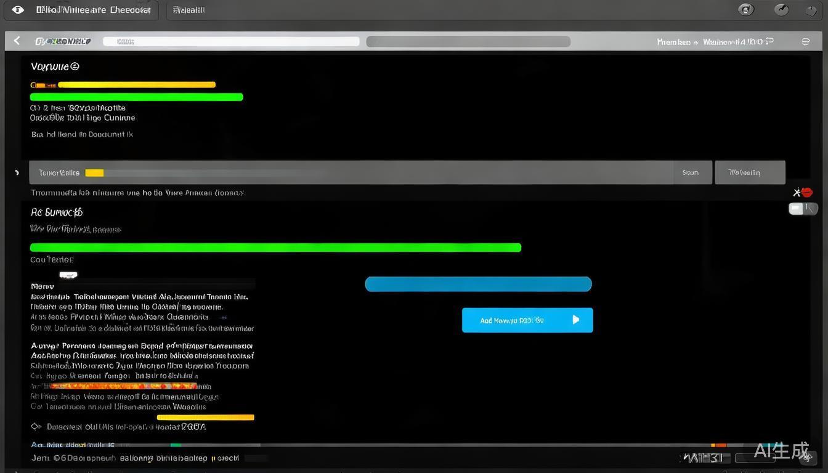Click the small circle icon at toolbar's right end

coord(805,42)
